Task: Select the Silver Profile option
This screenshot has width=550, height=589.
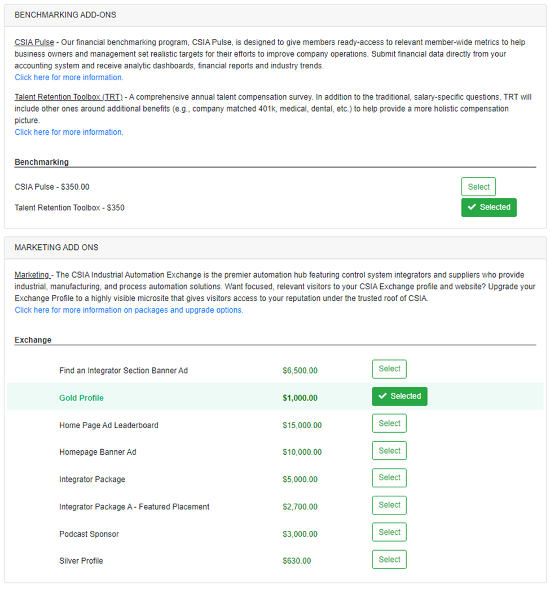Action: (x=389, y=560)
